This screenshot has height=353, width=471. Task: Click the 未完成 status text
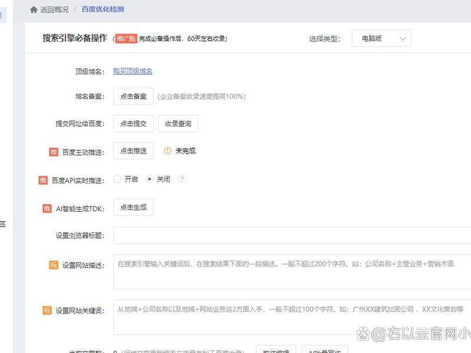(185, 151)
